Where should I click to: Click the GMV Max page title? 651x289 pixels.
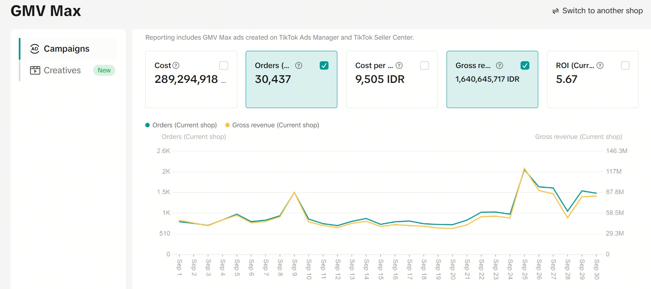pyautogui.click(x=46, y=11)
